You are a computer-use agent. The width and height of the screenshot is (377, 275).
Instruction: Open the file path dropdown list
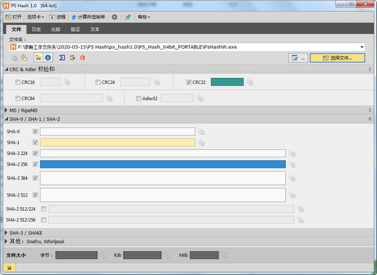point(362,46)
